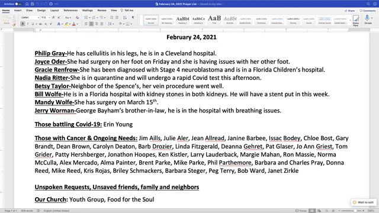Open the References ribbon tab
The width and height of the screenshot is (379, 213).
70,11
